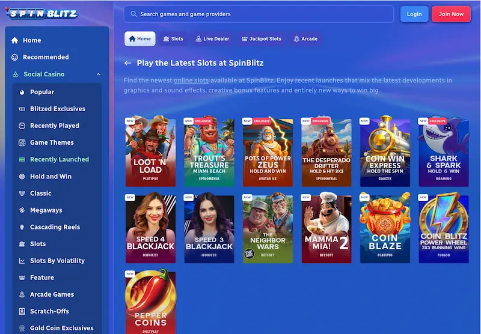Click the Join Now button
The width and height of the screenshot is (481, 334).
click(x=451, y=14)
